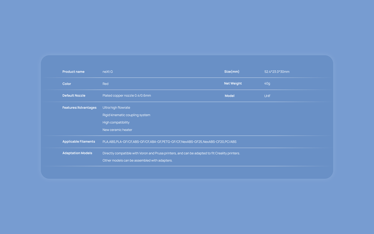Select the Red color value
Screen dimensions: 374x234
(105, 84)
